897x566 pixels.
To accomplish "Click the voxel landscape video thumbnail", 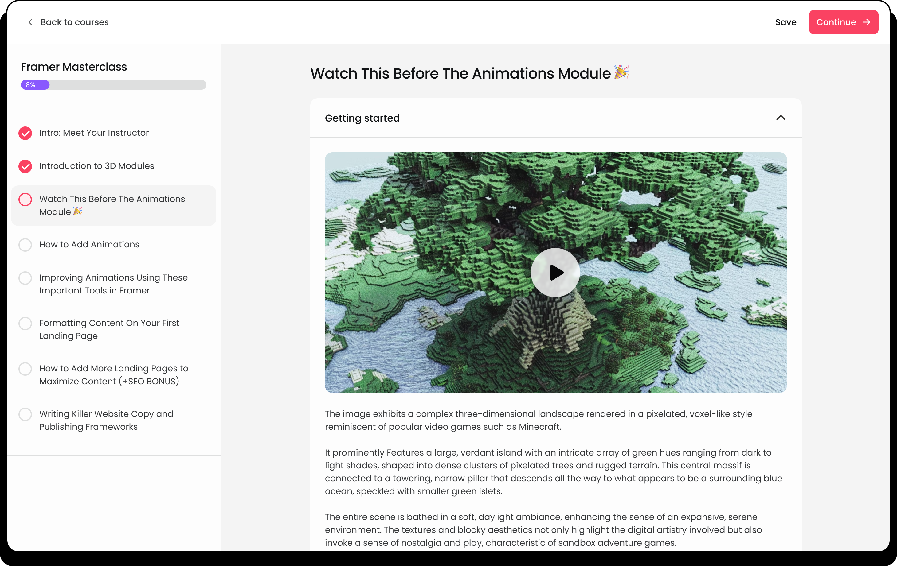I will [556, 272].
